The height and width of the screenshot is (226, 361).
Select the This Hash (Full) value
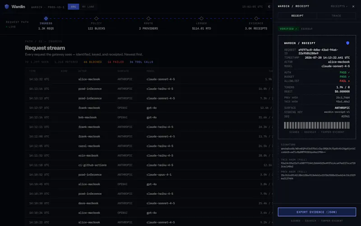coord(318,165)
